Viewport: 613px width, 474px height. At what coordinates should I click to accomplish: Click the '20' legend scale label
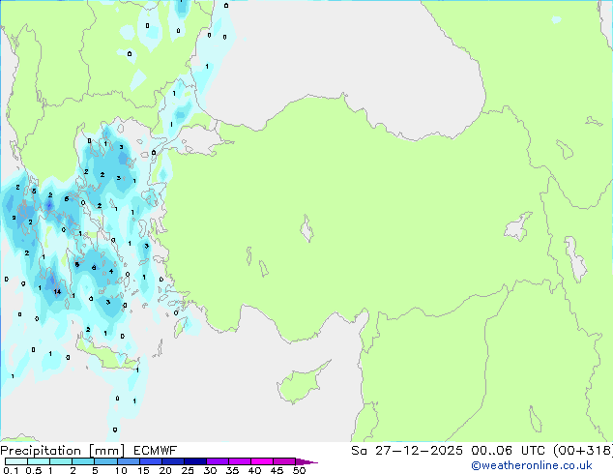tap(165, 470)
